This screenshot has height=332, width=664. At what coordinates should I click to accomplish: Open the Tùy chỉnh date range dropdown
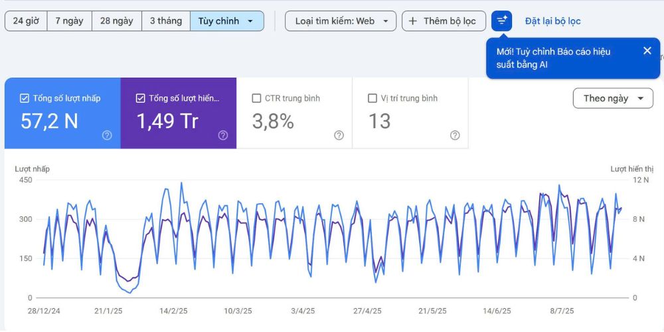[227, 21]
